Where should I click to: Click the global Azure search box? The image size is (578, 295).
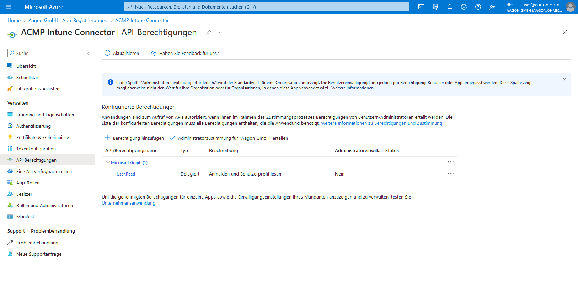267,7
